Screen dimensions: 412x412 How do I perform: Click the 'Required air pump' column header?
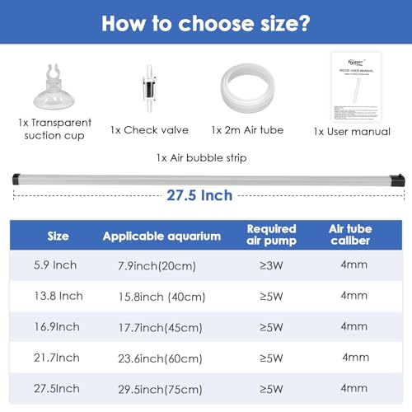click(x=271, y=235)
